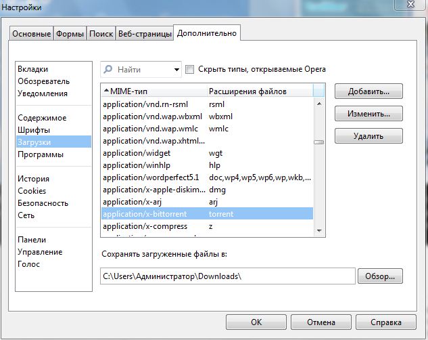Click the Изменить... button
The image size is (428, 340).
tap(368, 113)
